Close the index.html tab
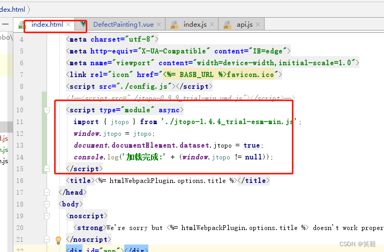Image resolution: width=384 pixels, height=252 pixels. pos(69,25)
